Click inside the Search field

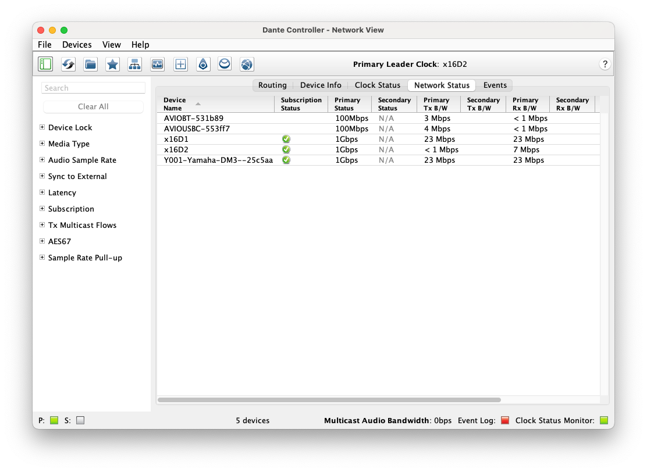pyautogui.click(x=93, y=87)
